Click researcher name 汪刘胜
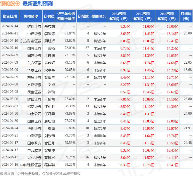 (50, 107)
